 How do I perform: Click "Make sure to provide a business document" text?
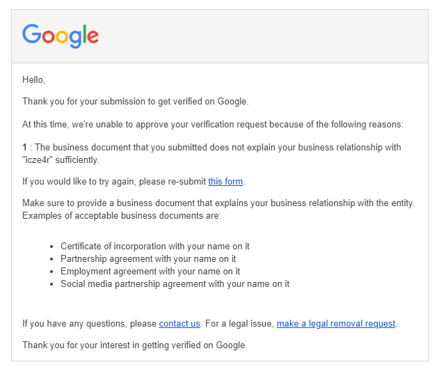(218, 203)
